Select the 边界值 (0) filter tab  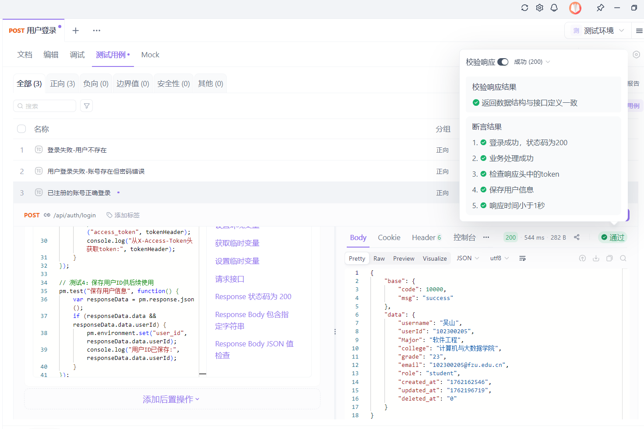coord(133,84)
